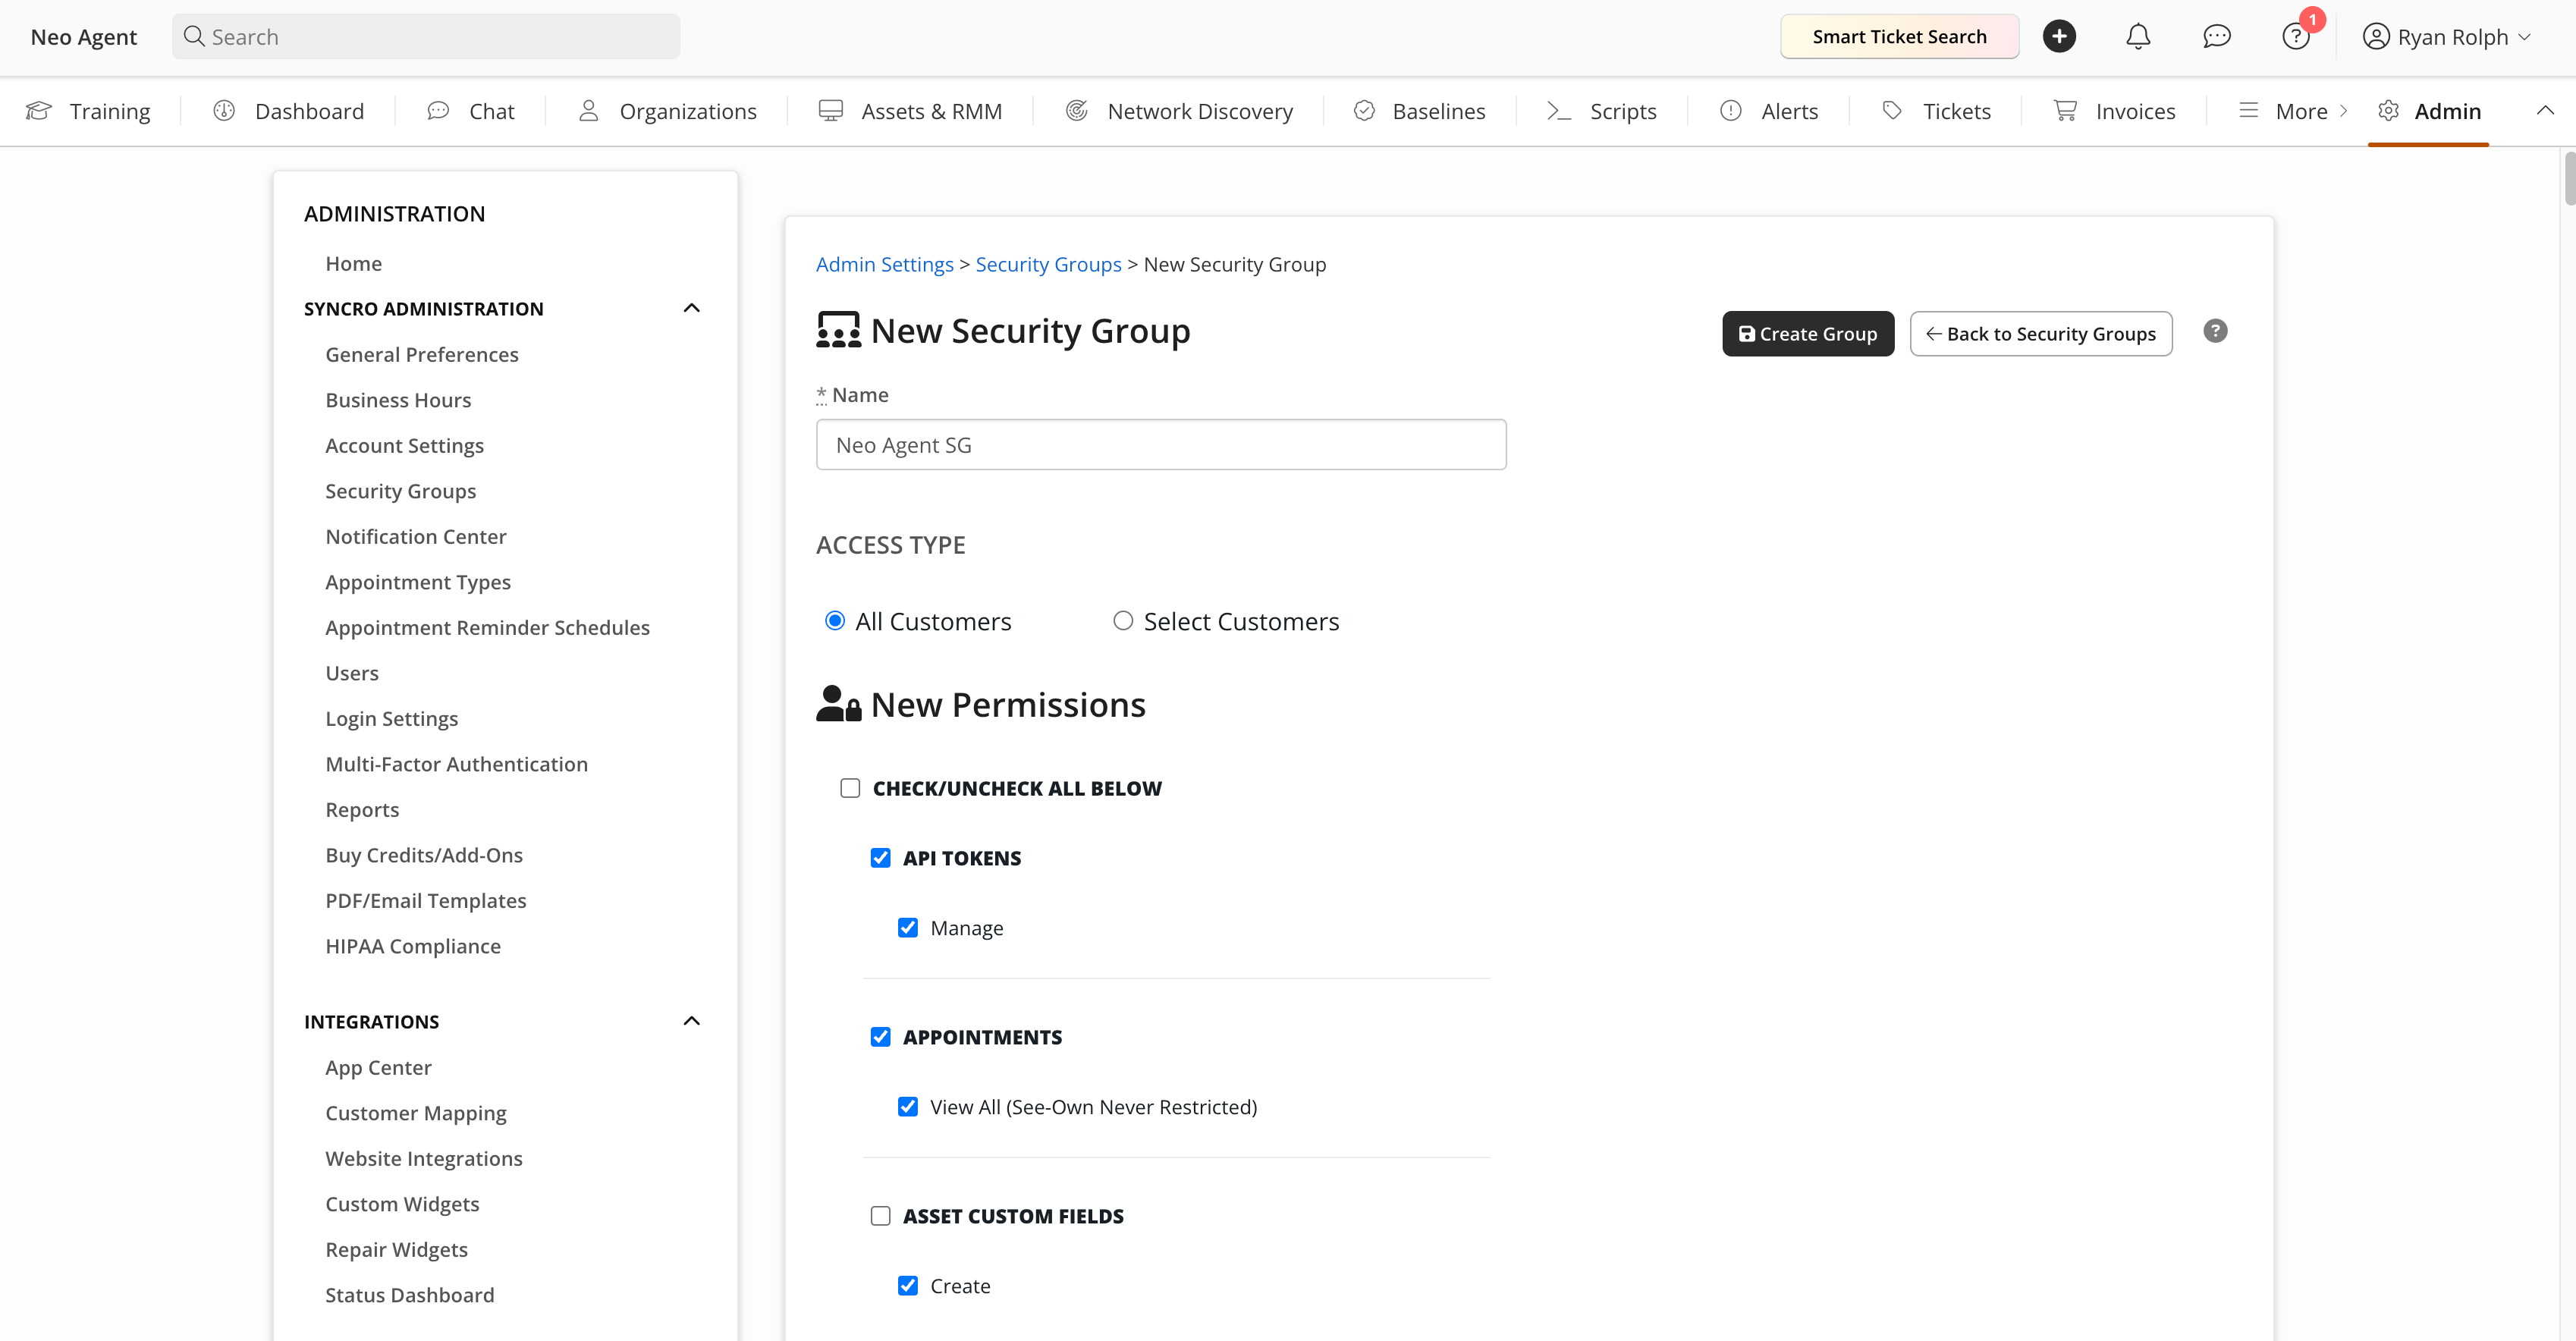Click the Home link in Administration
2576x1341 pixels.
(x=353, y=263)
